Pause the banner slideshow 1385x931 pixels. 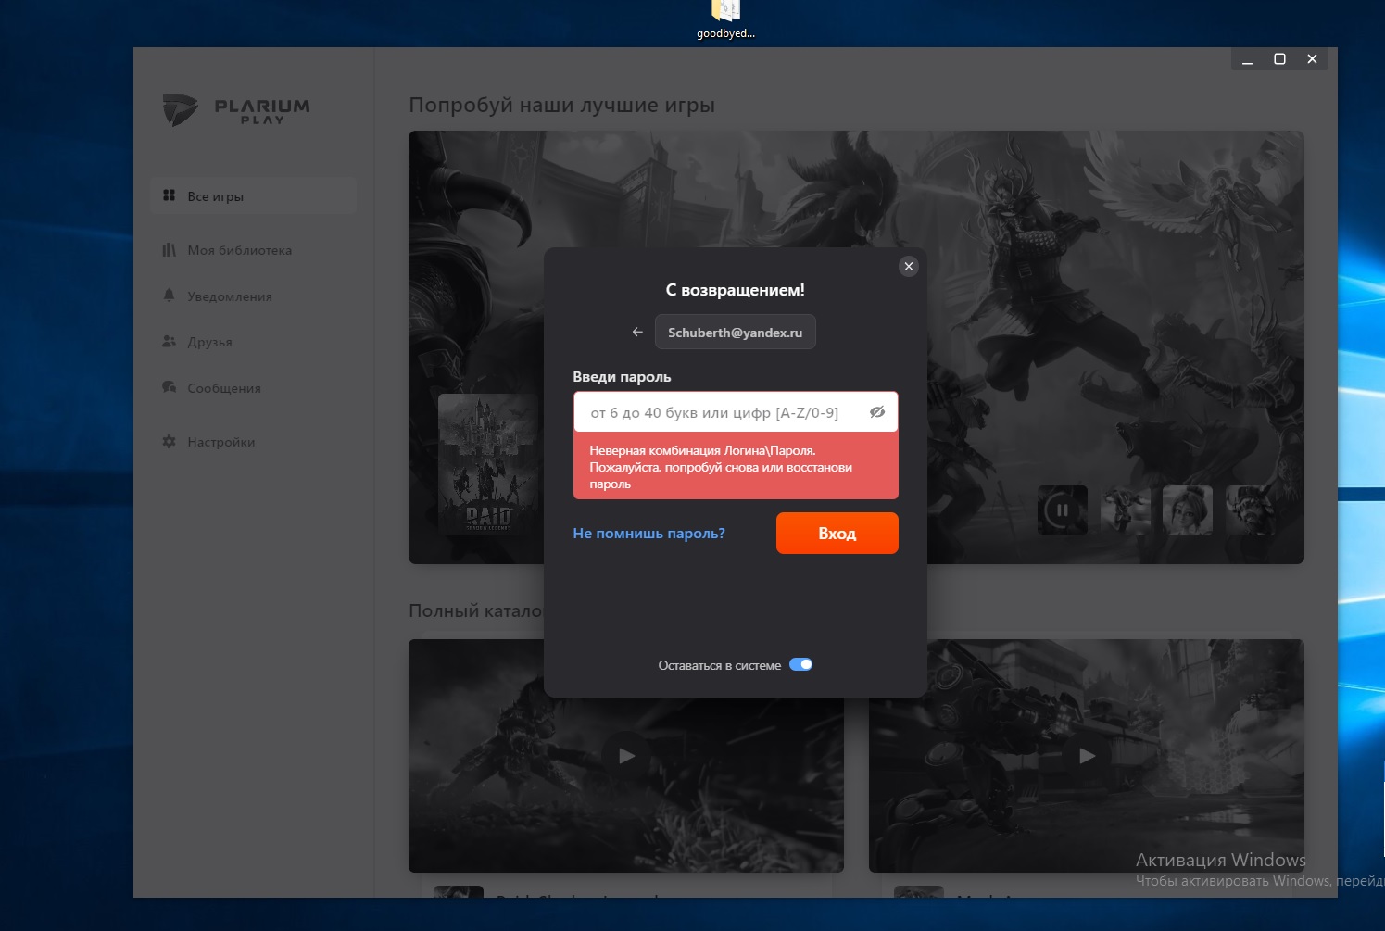pyautogui.click(x=1063, y=510)
